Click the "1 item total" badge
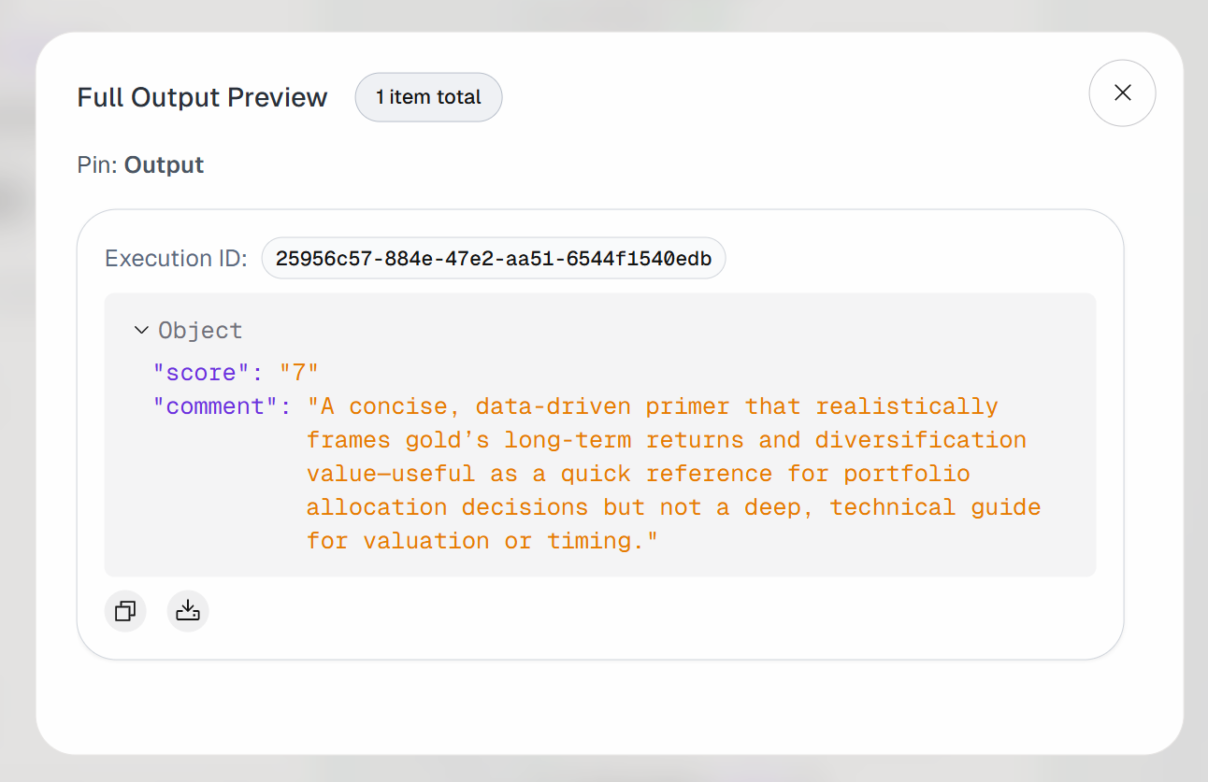 428,96
